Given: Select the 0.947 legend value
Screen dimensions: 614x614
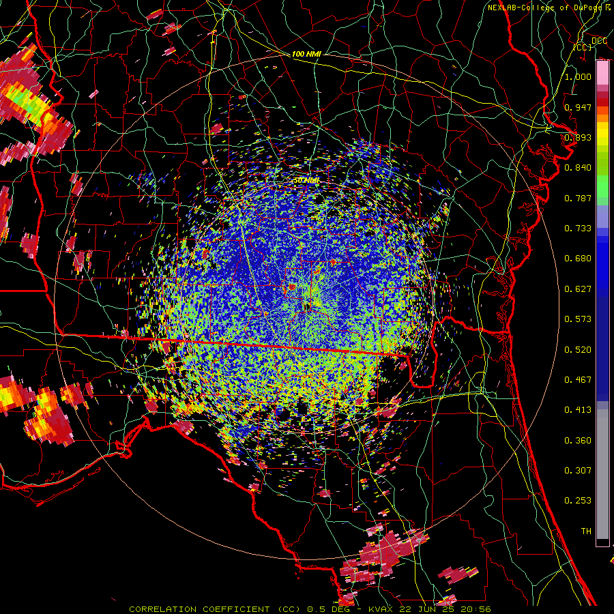Looking at the screenshot, I should tap(578, 107).
